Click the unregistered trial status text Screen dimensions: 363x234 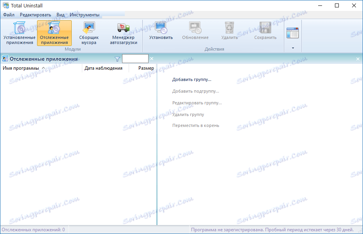pyautogui.click(x=272, y=230)
